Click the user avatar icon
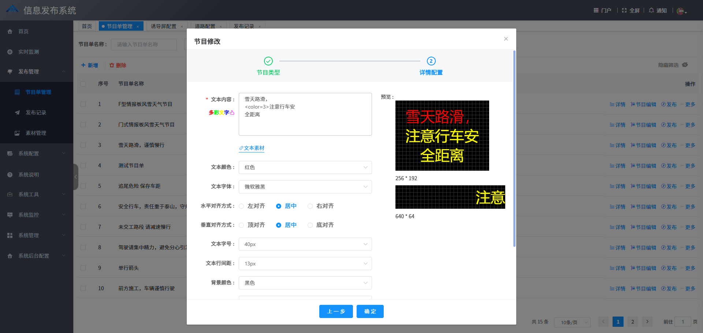The height and width of the screenshot is (333, 703). (680, 11)
